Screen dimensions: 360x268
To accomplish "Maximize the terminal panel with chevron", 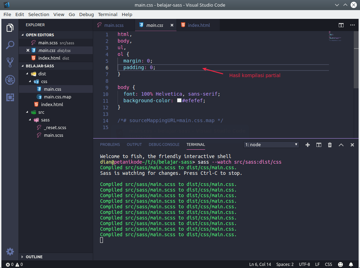I will [341, 145].
